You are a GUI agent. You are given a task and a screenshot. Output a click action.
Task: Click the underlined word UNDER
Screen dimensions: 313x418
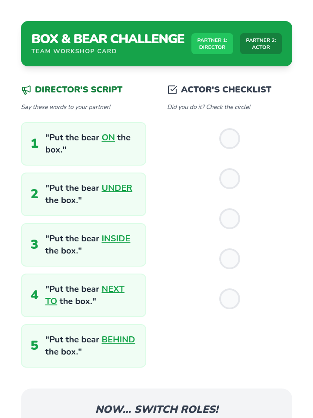point(117,188)
